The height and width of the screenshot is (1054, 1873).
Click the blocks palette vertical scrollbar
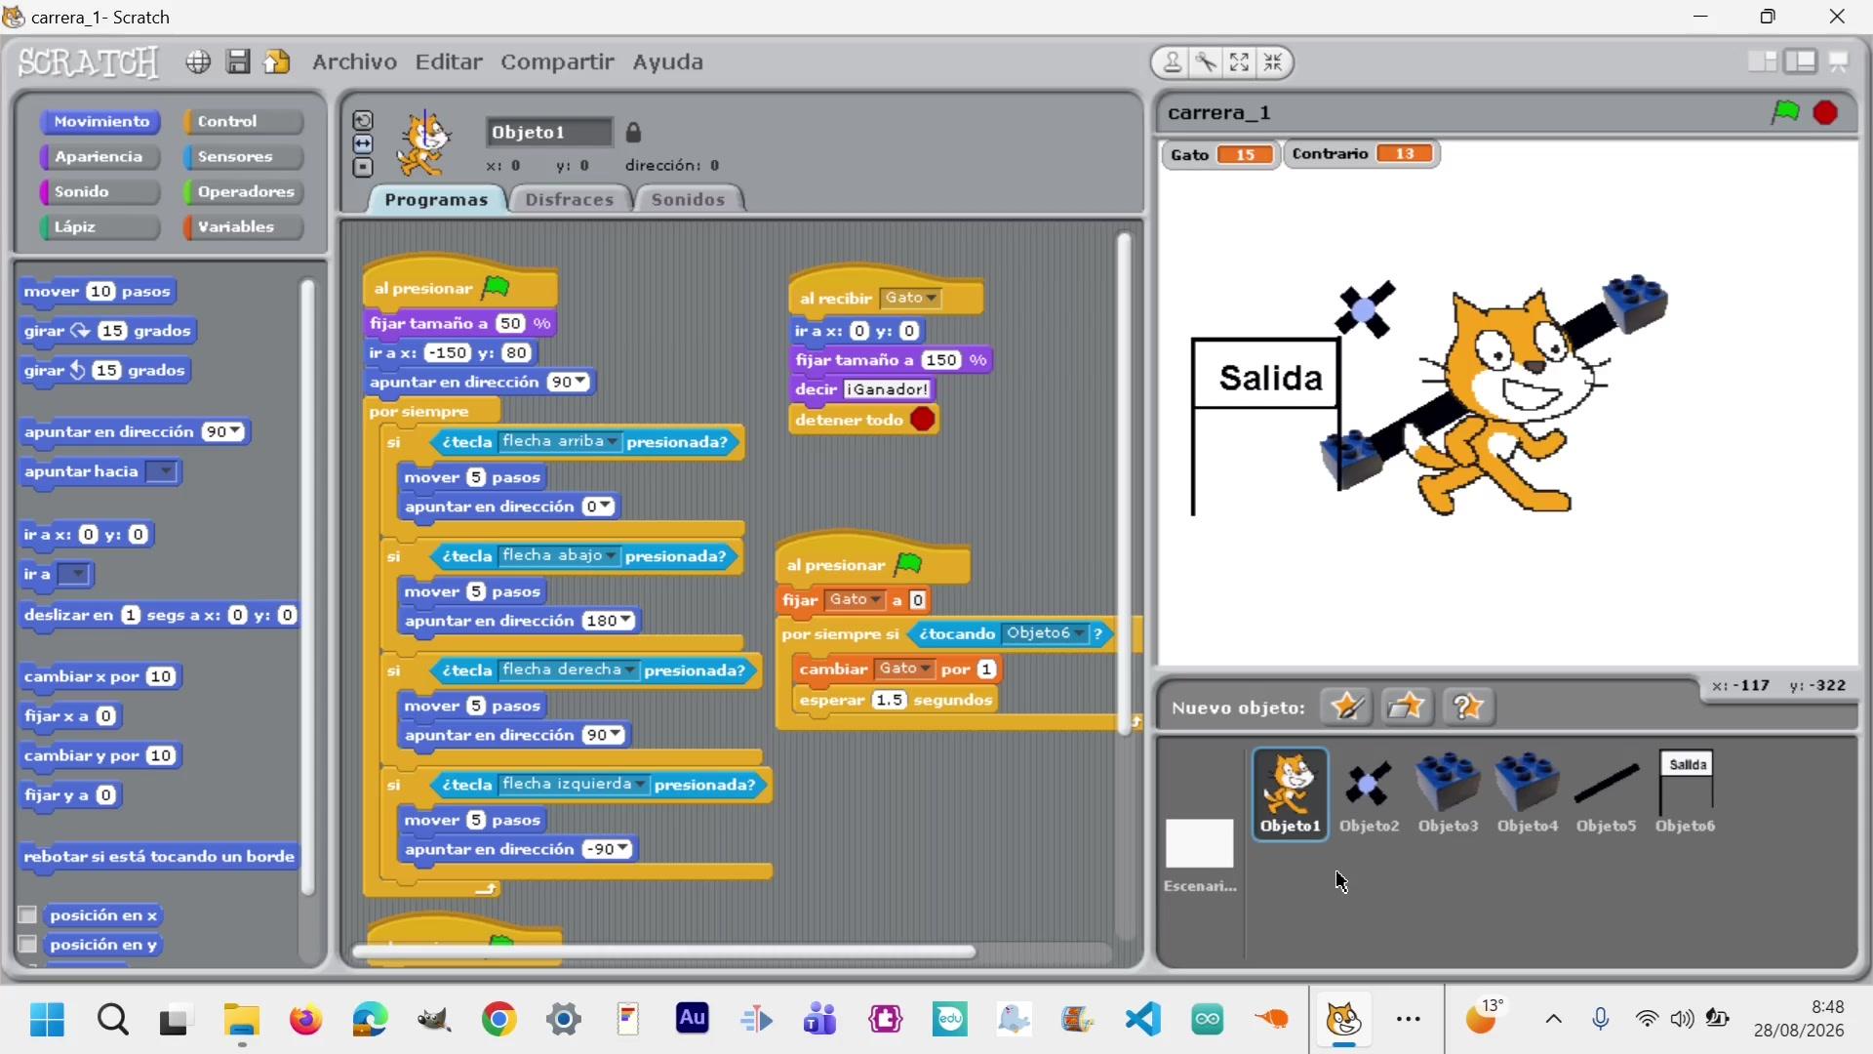pos(308,588)
